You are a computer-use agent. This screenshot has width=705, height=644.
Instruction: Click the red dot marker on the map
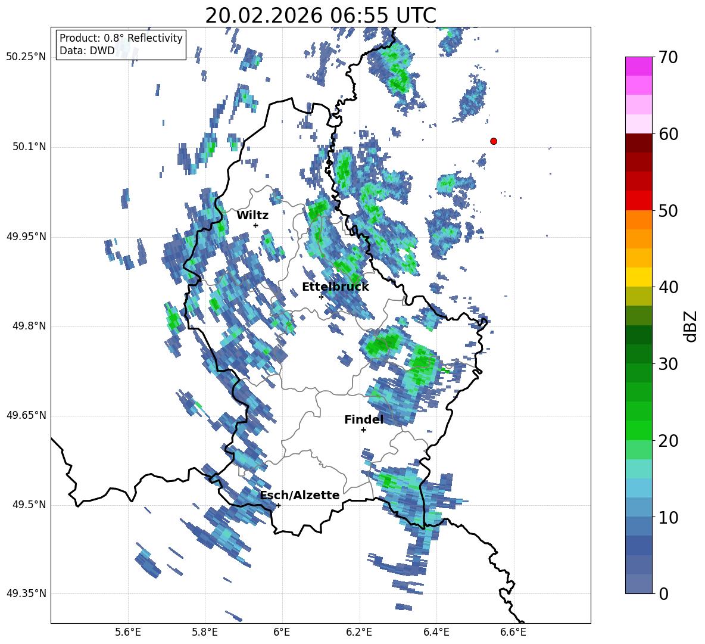pyautogui.click(x=493, y=141)
